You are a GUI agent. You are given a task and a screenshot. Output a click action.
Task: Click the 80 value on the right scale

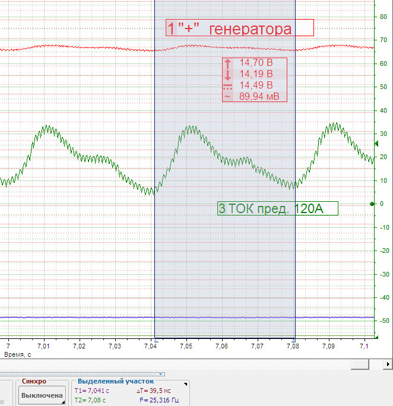(384, 17)
